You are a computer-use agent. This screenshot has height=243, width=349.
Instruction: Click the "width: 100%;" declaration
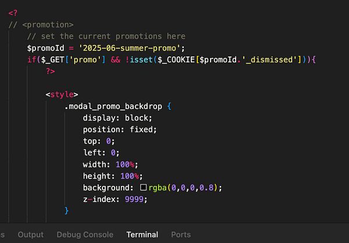point(111,164)
